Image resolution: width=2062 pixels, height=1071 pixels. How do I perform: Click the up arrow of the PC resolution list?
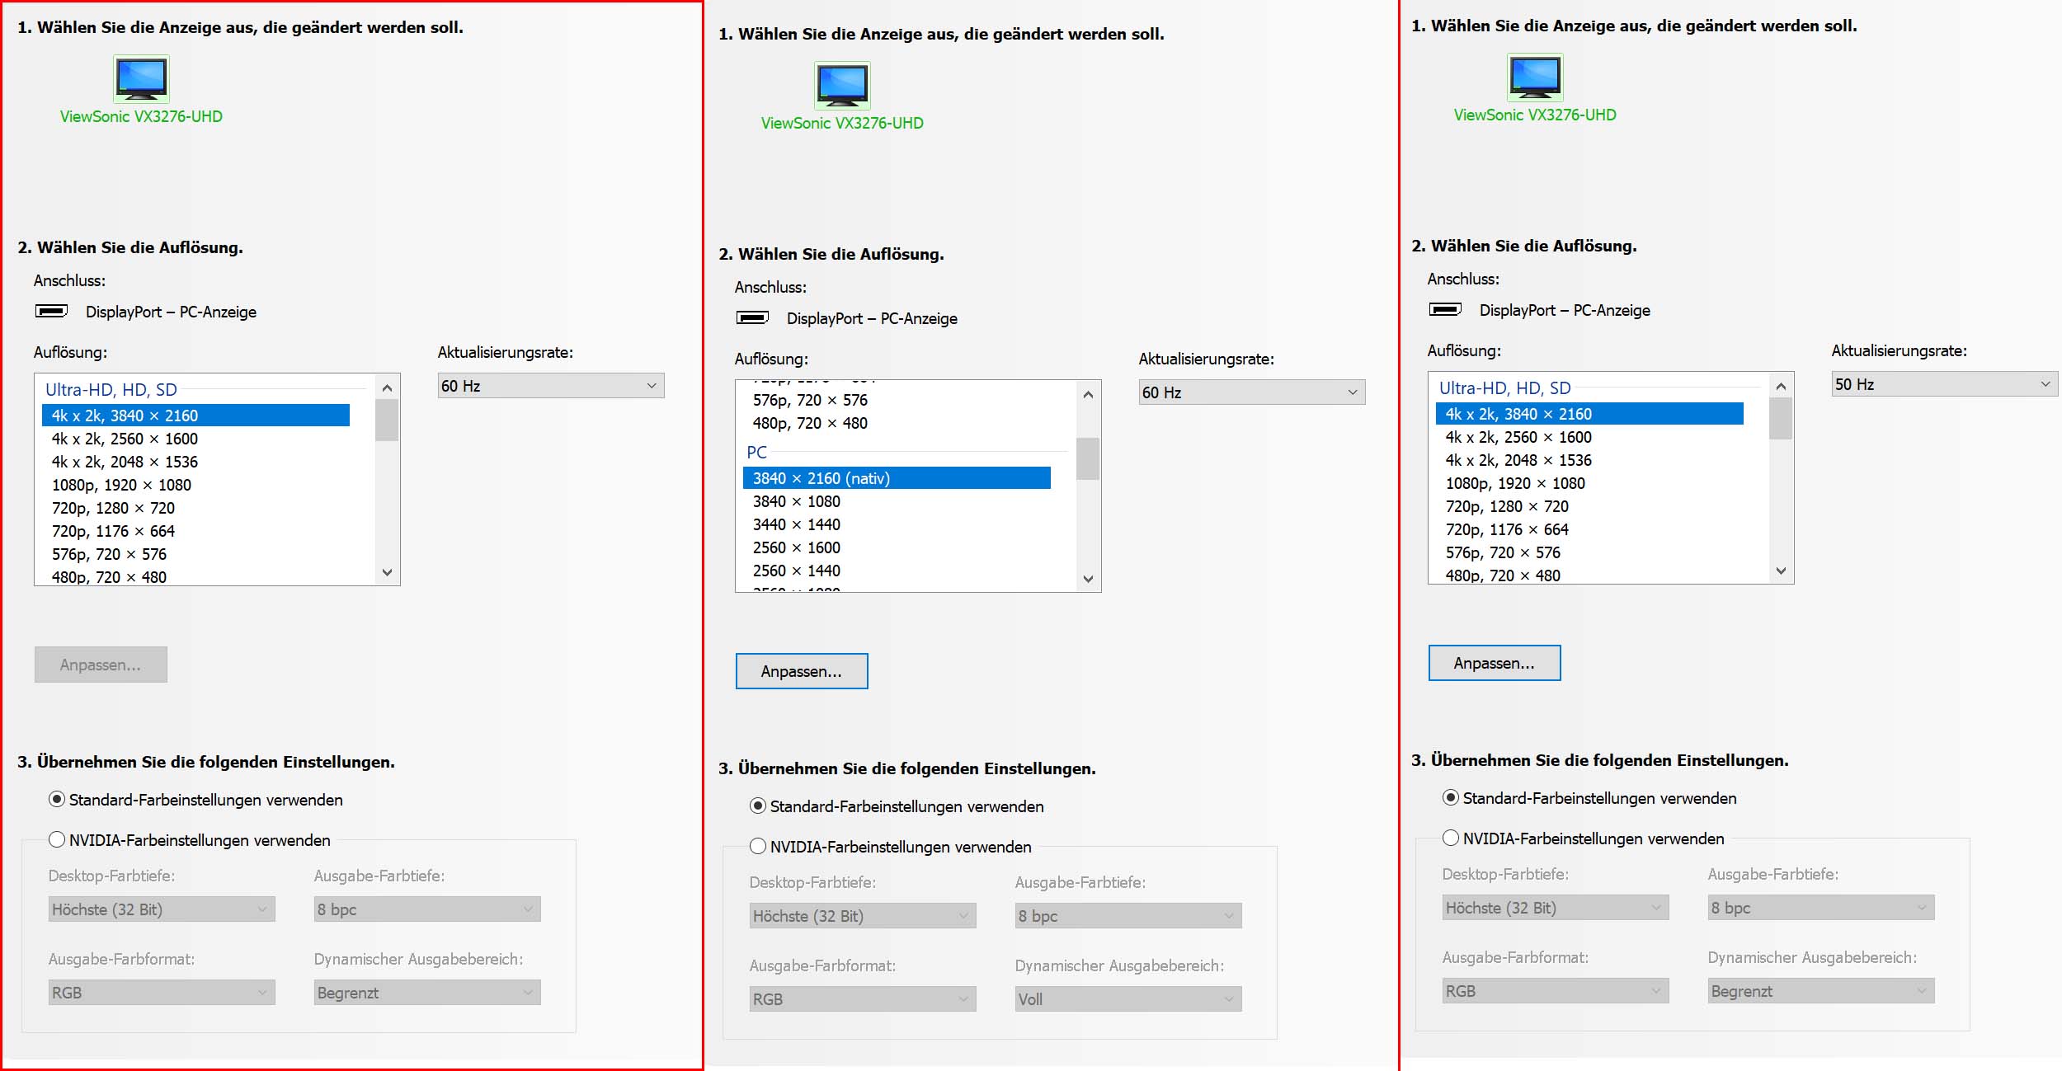pos(1088,394)
